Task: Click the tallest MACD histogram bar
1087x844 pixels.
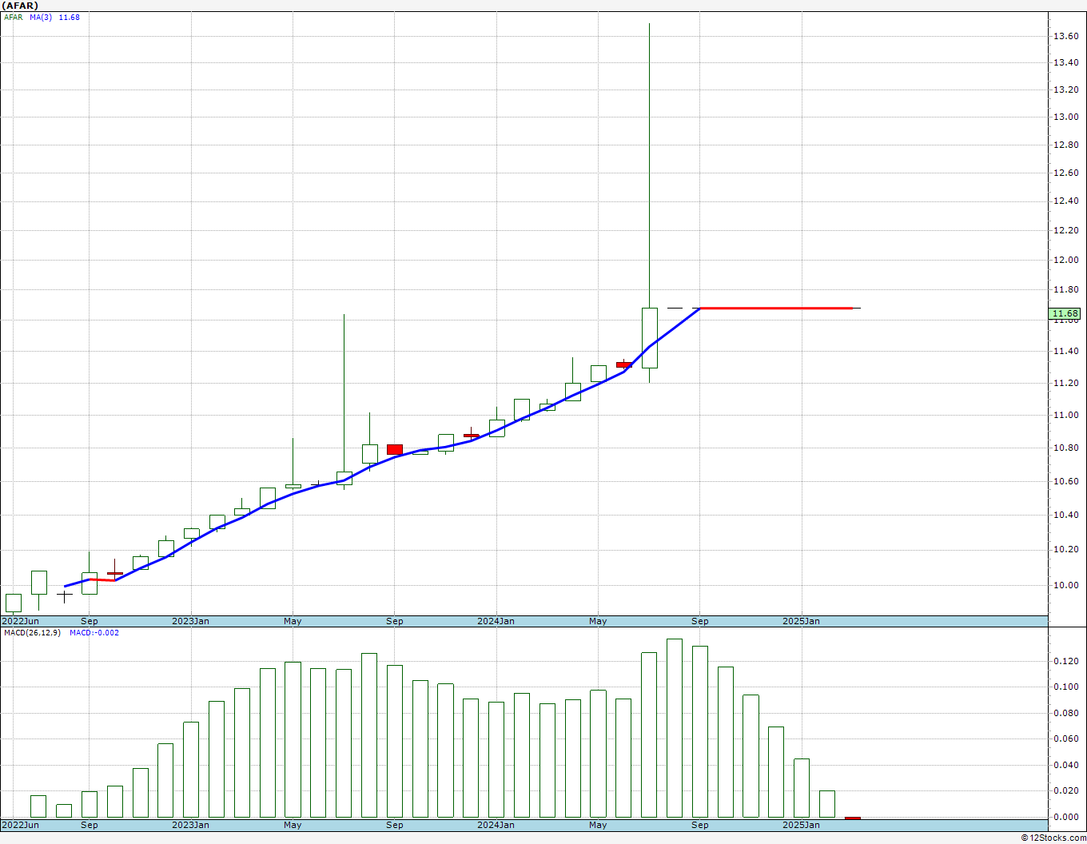Action: (x=675, y=728)
